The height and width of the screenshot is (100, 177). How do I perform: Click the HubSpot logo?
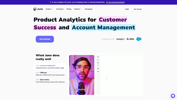[120, 39]
